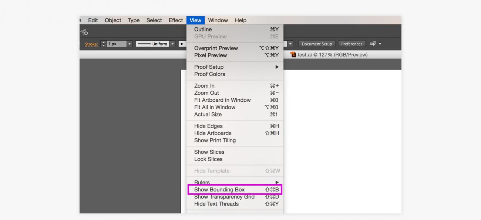Toggle Show Print Tiling
Viewport: 481px width, 220px height.
tap(235, 141)
